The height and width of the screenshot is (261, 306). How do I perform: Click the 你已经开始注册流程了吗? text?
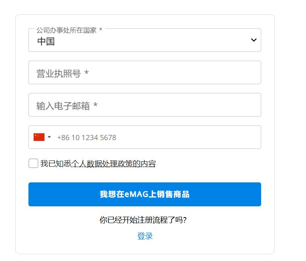143,220
